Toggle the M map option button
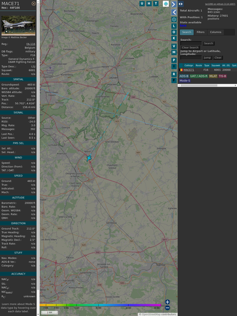This screenshot has height=316, width=237. coord(174,52)
